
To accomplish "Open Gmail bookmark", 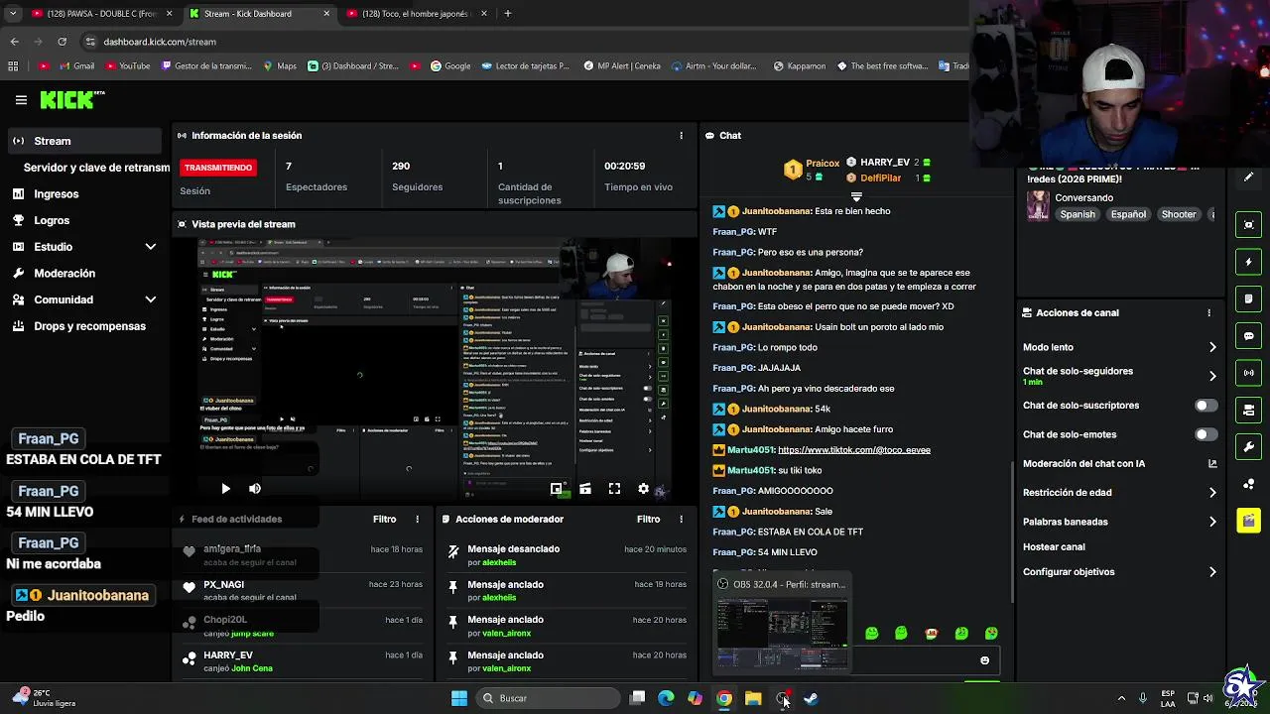I will click(x=77, y=66).
